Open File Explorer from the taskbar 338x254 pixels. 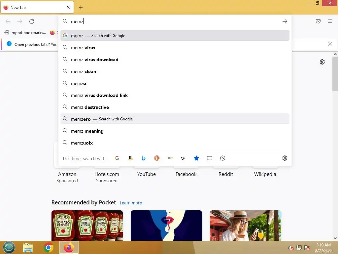(28, 247)
